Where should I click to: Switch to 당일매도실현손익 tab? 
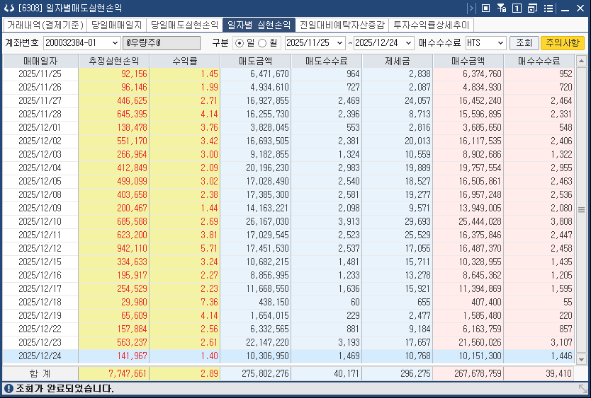coord(185,25)
